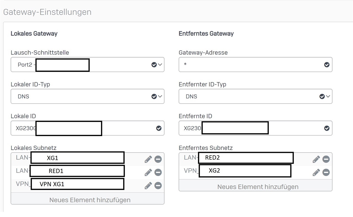The image size is (353, 217).
Task: Edit the XG1 LAN local subnet entry
Action: pyautogui.click(x=148, y=159)
